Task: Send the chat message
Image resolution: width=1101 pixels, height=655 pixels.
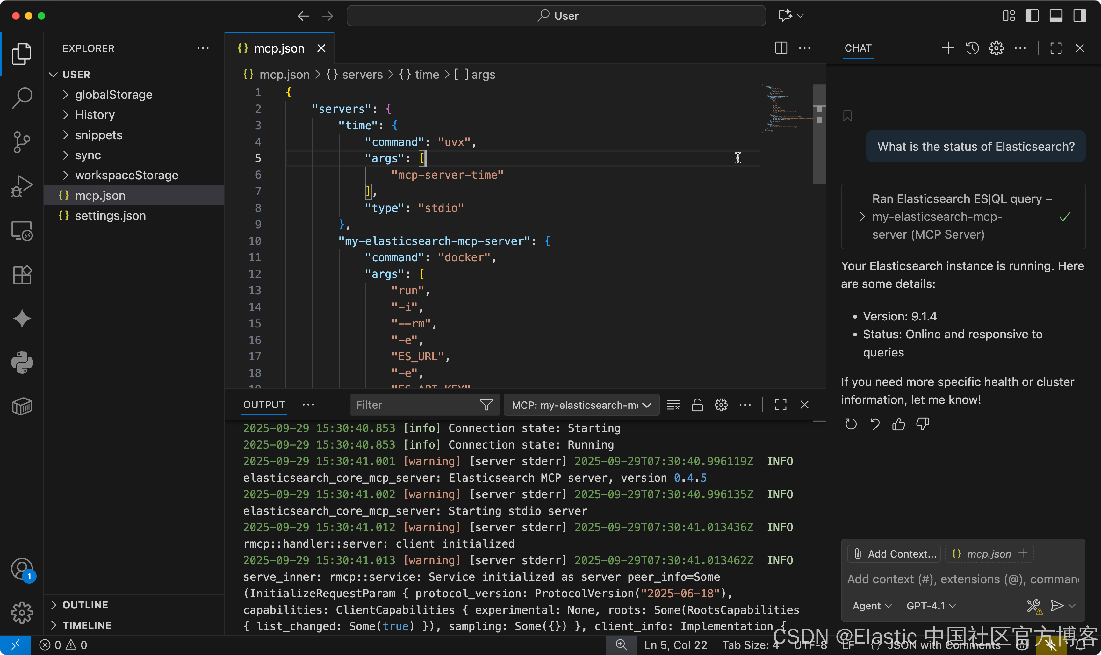Action: [x=1057, y=606]
